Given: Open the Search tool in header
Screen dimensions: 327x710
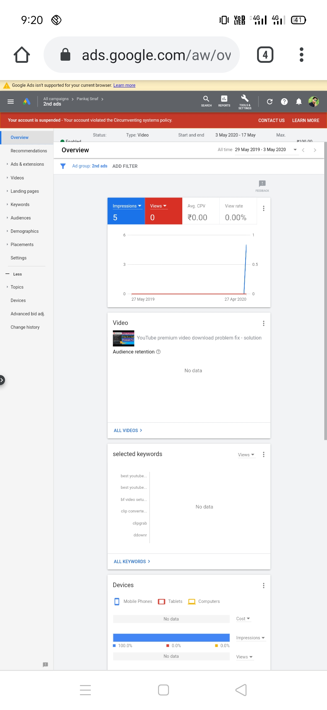Looking at the screenshot, I should point(206,101).
